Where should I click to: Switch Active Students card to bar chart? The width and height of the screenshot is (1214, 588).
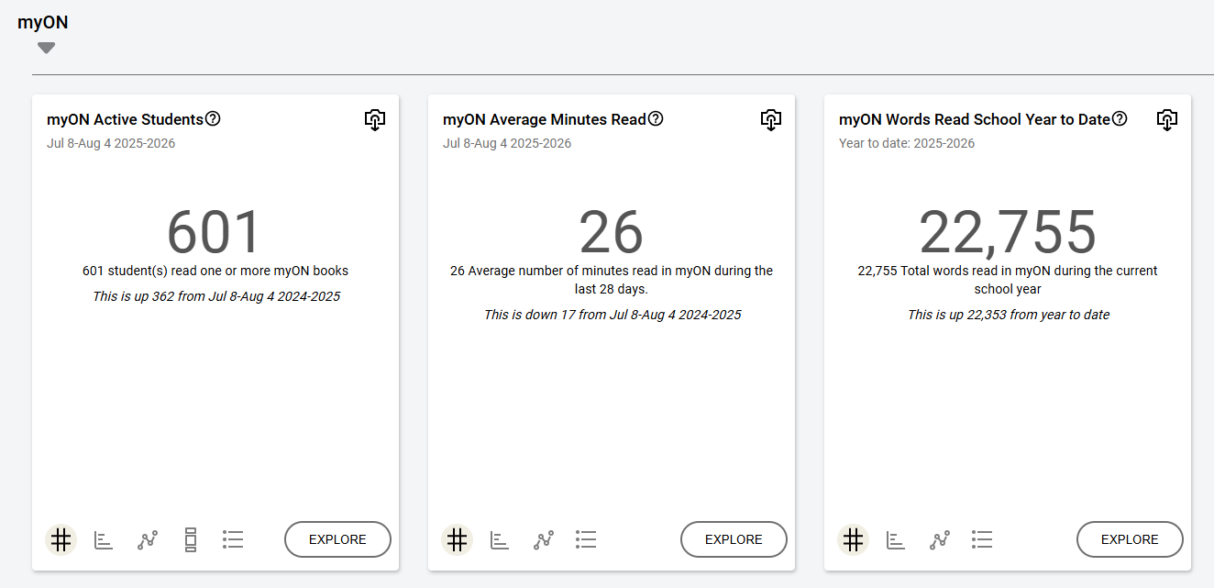(x=104, y=539)
